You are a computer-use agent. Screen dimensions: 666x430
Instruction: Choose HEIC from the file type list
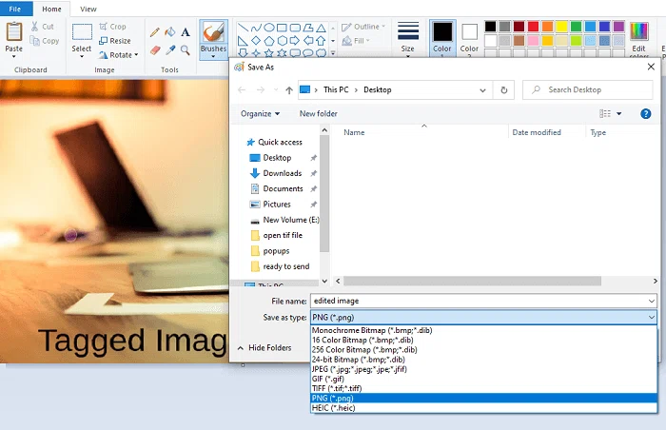pos(483,408)
